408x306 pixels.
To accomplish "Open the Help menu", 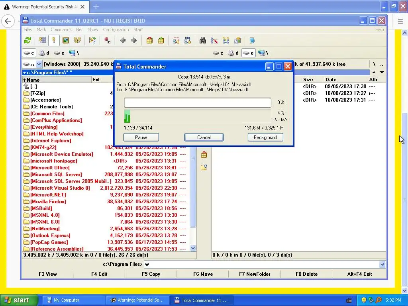I will [379, 29].
